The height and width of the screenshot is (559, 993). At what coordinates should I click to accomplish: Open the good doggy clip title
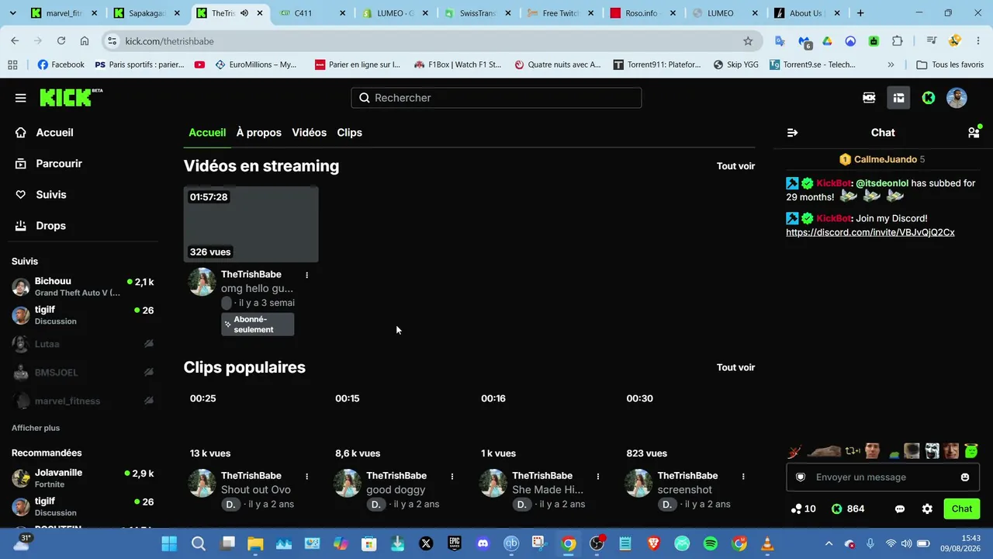396,490
